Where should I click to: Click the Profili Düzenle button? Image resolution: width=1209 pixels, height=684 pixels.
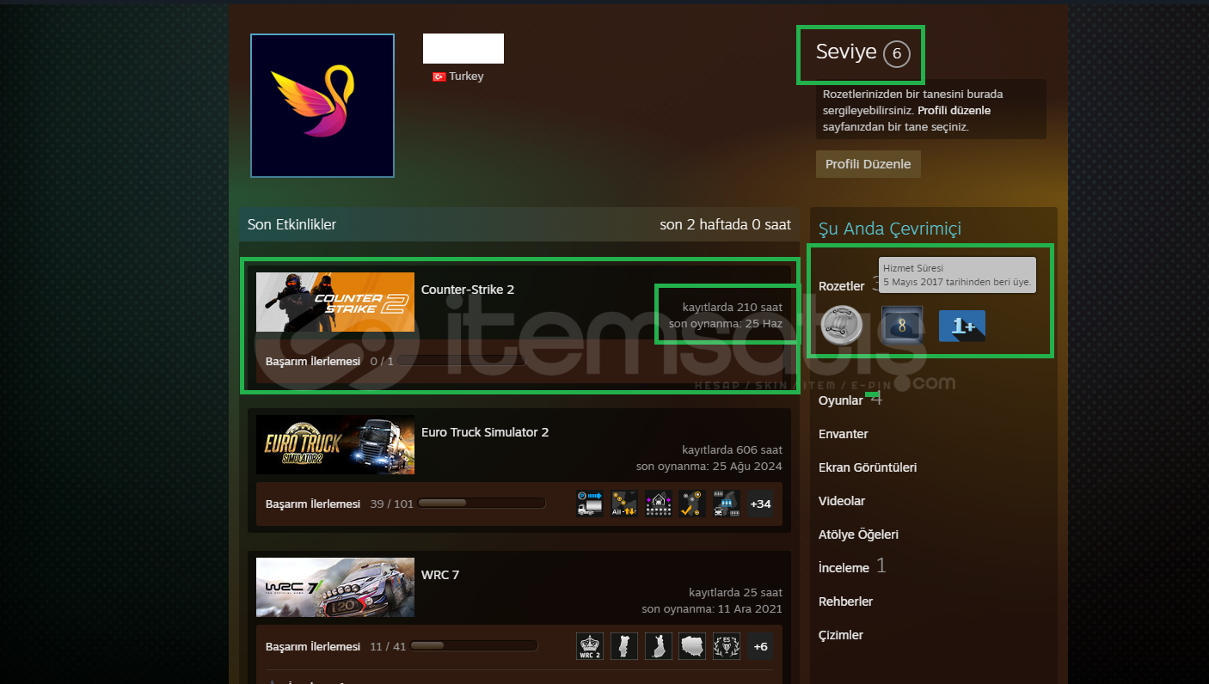868,164
